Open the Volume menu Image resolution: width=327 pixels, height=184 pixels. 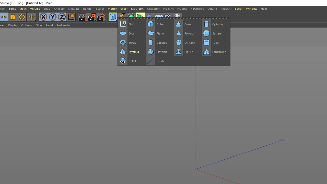click(35, 9)
